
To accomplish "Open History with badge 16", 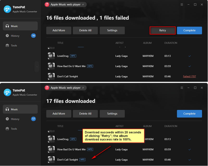I will coord(20,36).
